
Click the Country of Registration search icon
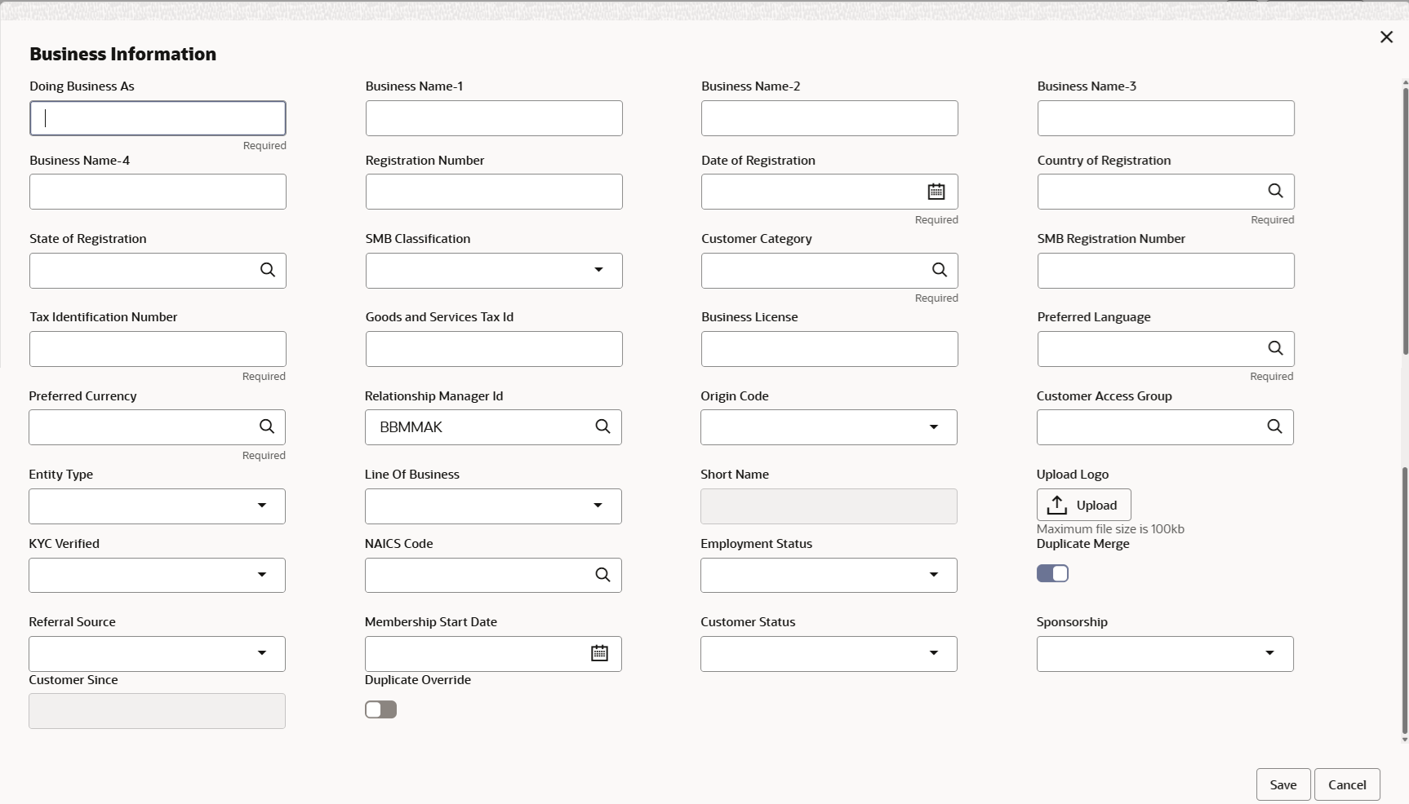pyautogui.click(x=1274, y=191)
